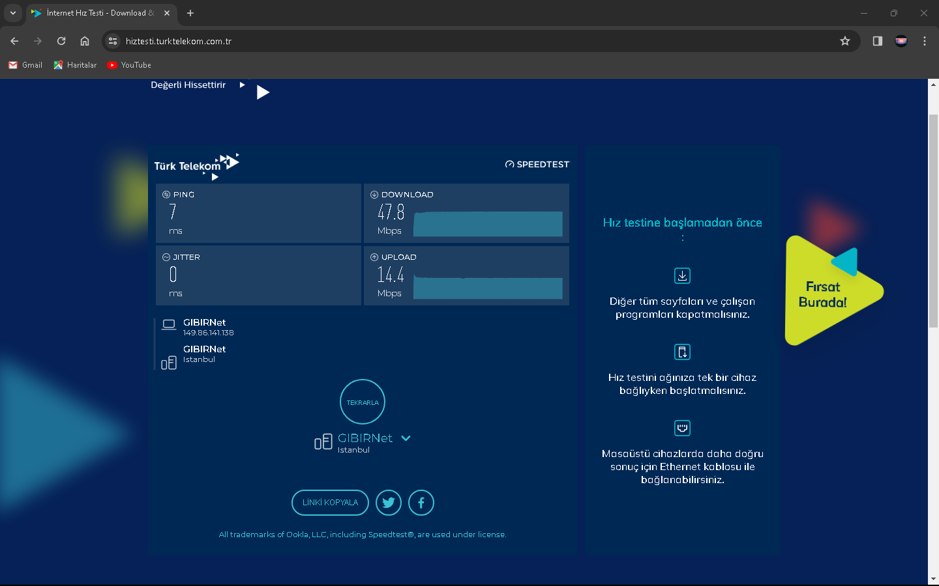The height and width of the screenshot is (586, 939).
Task: Click the 47.8 download speed value
Action: point(391,212)
